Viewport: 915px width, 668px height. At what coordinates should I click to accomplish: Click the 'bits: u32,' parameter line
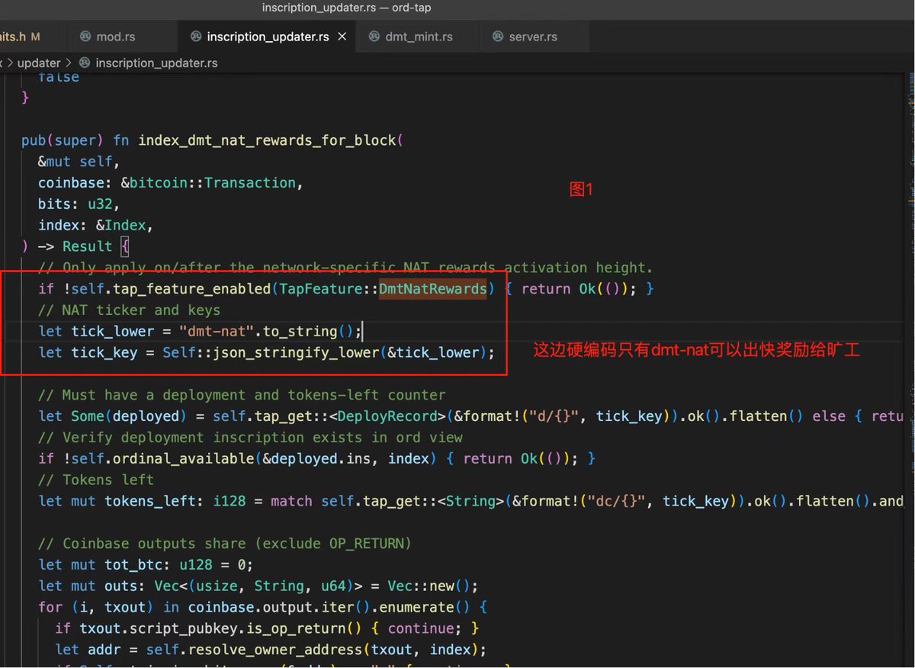[79, 204]
